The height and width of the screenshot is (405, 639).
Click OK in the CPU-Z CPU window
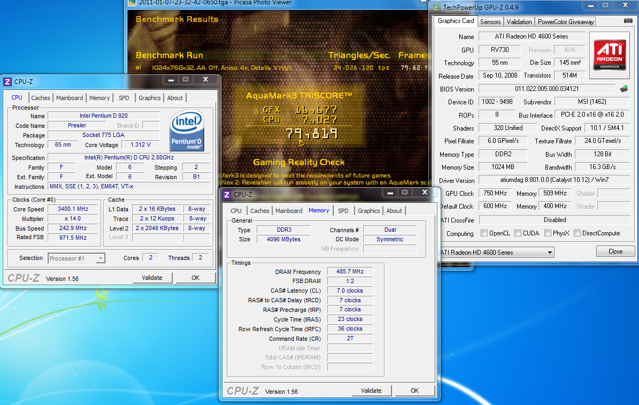coord(196,278)
